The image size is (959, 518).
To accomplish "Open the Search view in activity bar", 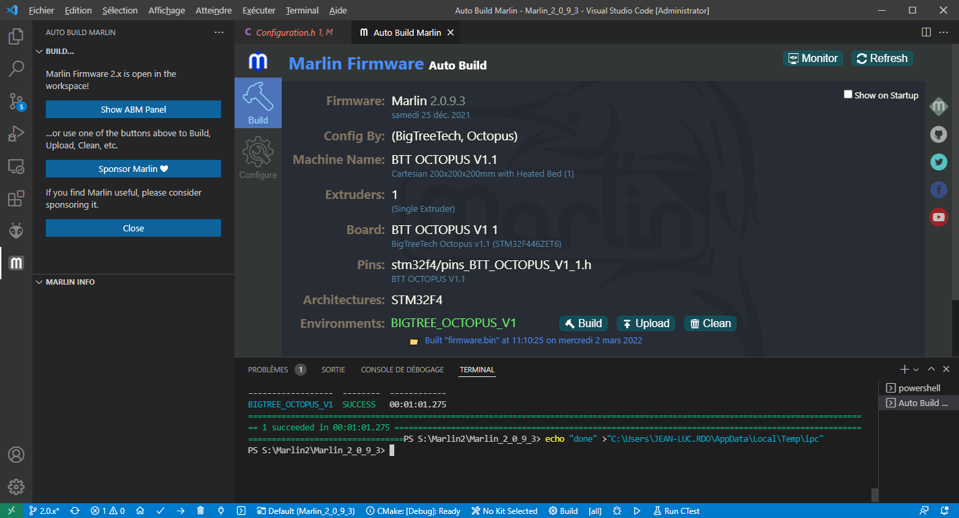I will (x=16, y=69).
